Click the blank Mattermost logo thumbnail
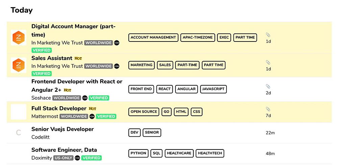Viewport: 338px width, 167px height. pos(19,112)
